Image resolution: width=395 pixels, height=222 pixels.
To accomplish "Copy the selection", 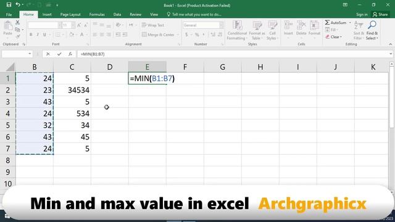I will [x=17, y=30].
